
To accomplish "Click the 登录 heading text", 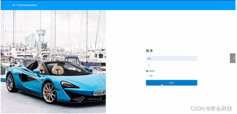I will [149, 51].
